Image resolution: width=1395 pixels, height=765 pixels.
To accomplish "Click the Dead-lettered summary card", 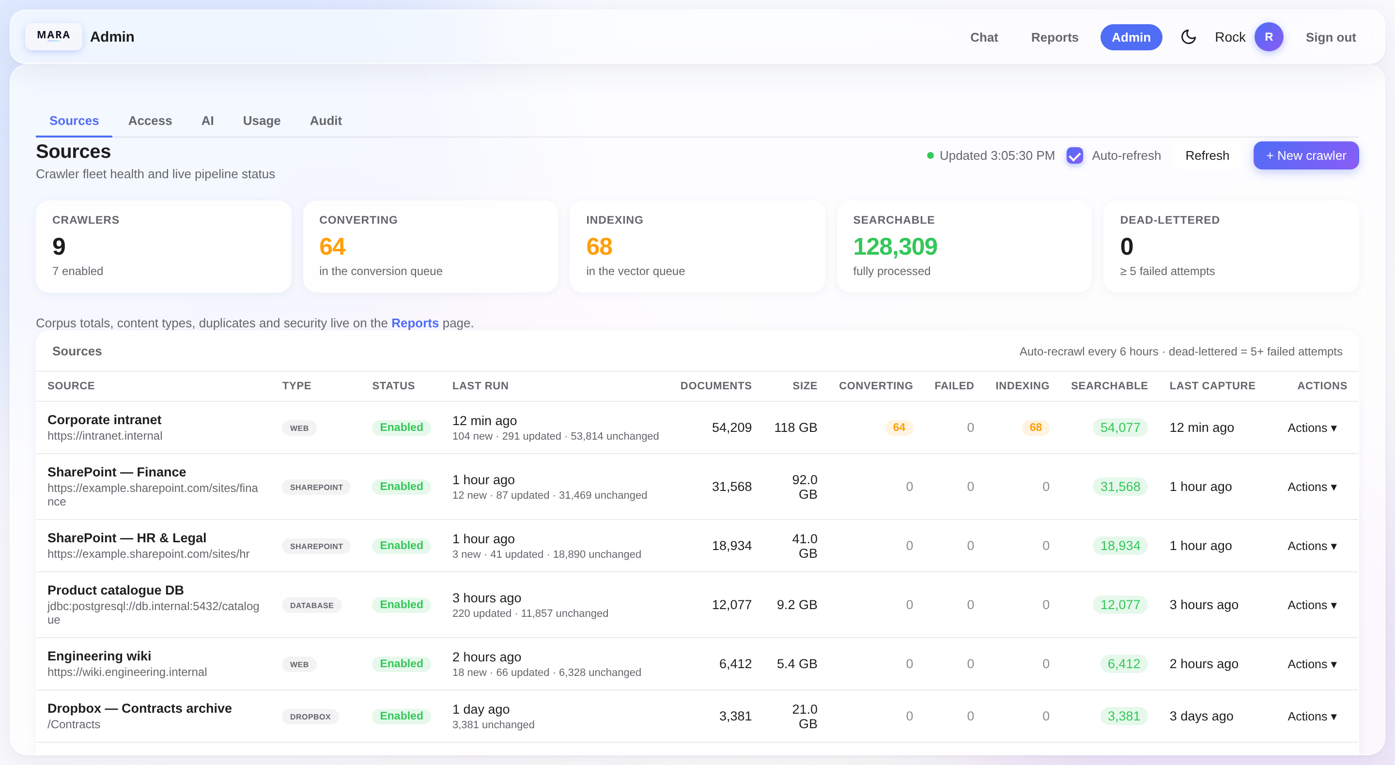I will (x=1231, y=246).
